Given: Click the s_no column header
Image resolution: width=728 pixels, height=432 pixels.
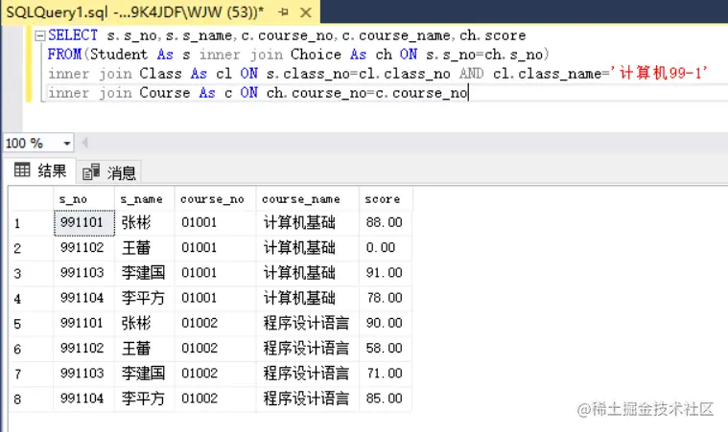Looking at the screenshot, I should 84,199.
